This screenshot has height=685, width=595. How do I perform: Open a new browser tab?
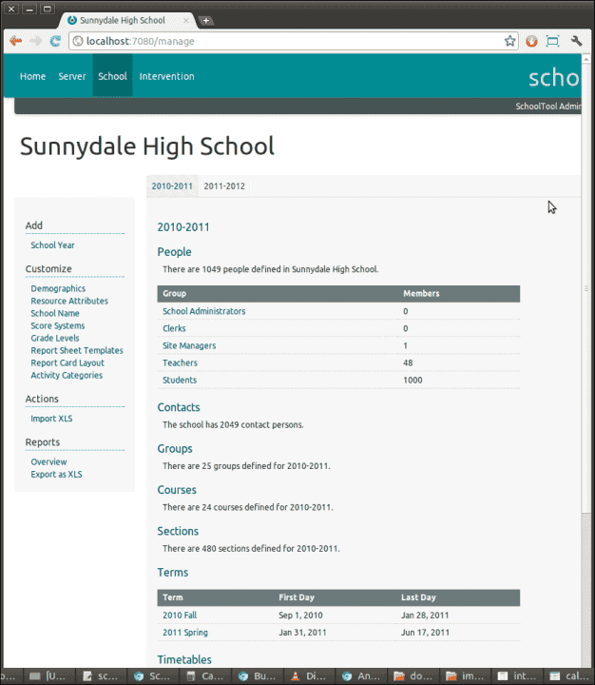[x=205, y=21]
